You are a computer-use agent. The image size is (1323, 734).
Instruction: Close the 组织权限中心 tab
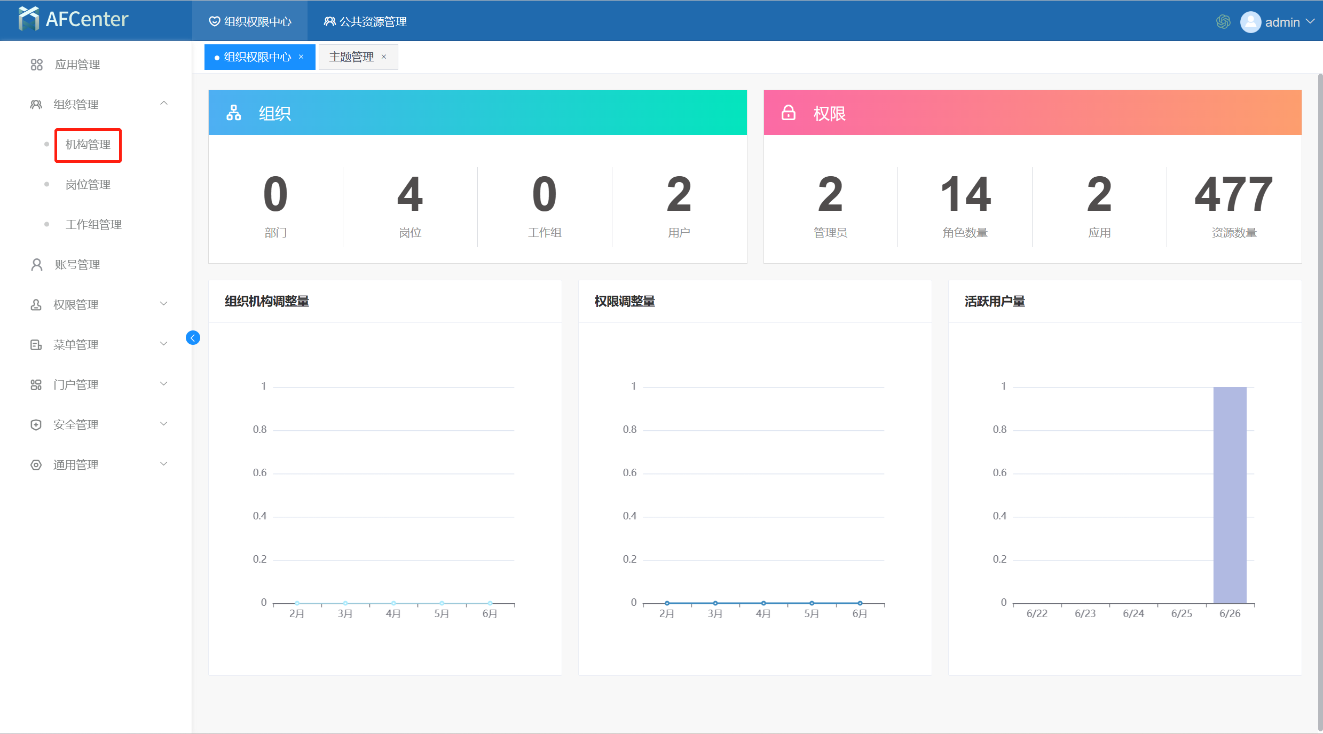(x=301, y=57)
